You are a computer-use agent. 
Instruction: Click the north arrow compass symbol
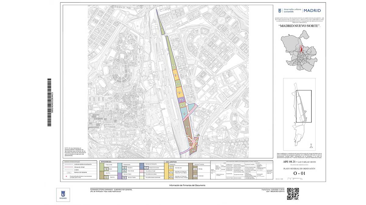311,145
